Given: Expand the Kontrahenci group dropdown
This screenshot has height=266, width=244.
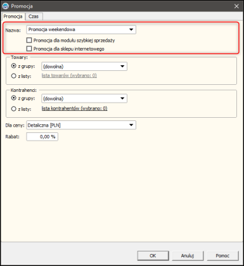Looking at the screenshot, I should coord(122,98).
